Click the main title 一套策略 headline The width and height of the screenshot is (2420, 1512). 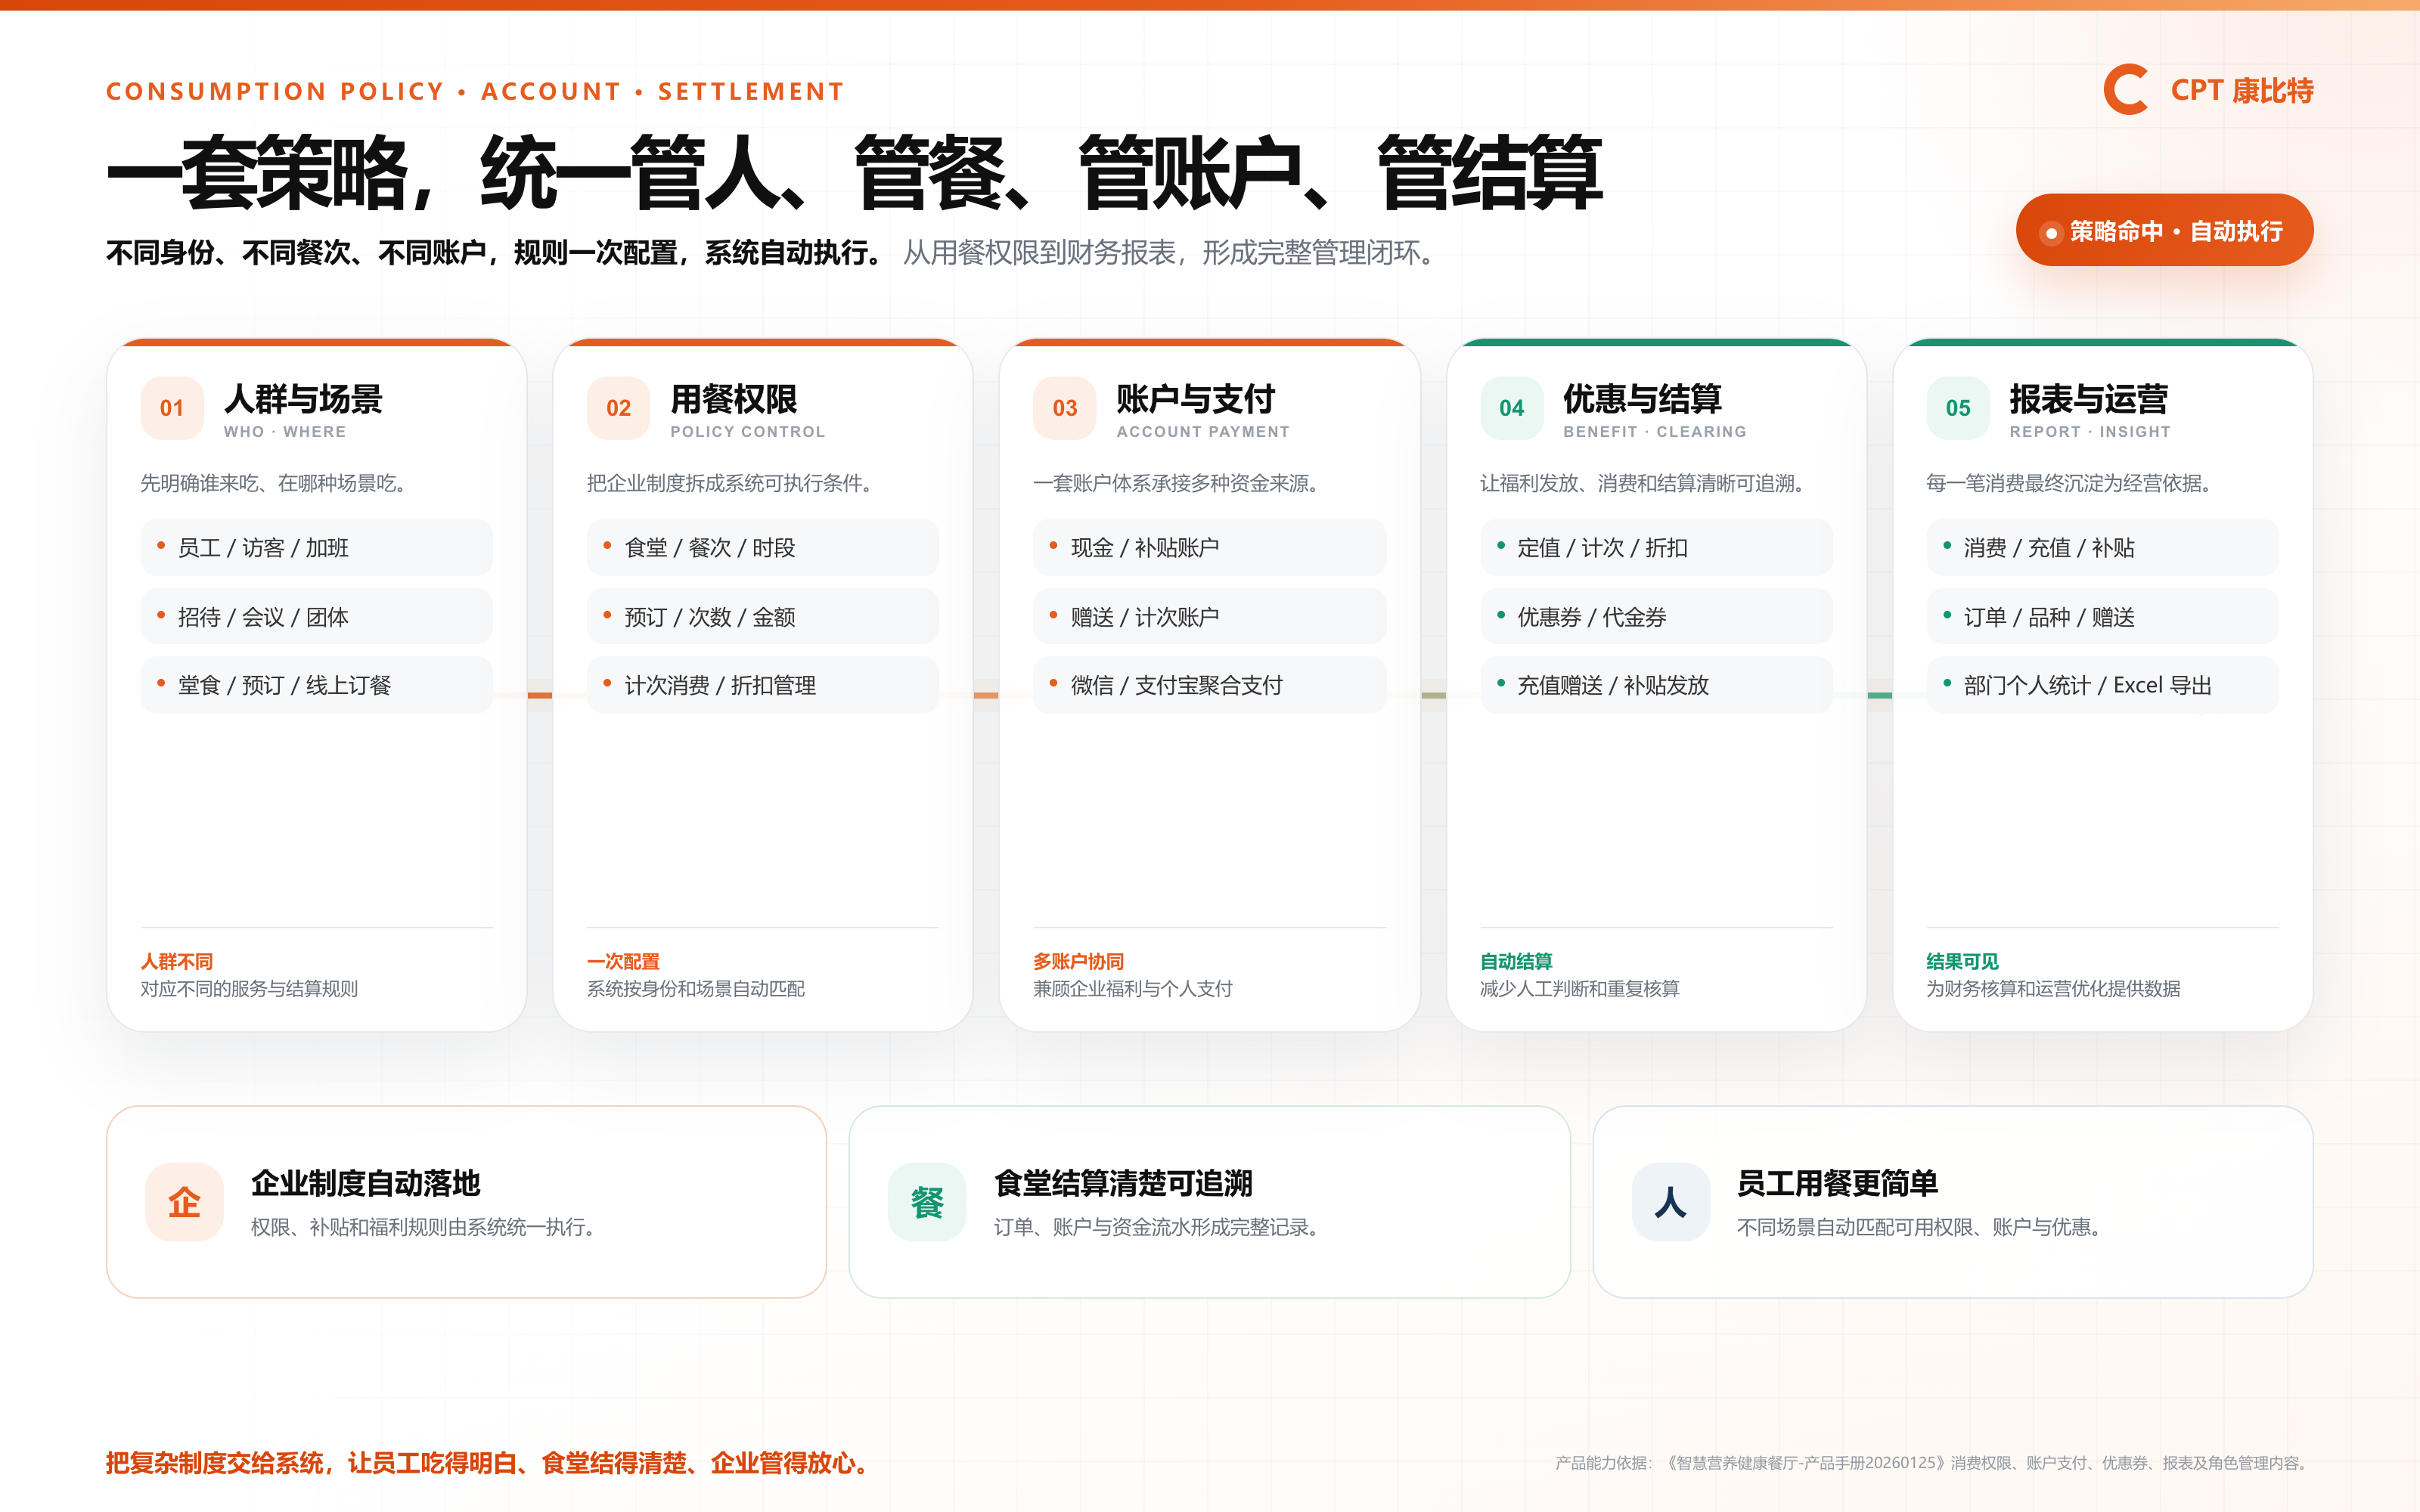coord(855,173)
